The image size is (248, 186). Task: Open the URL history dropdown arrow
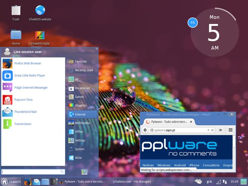pos(208,130)
